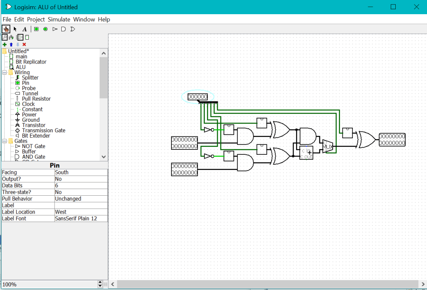Open the Simulate menu
The width and height of the screenshot is (427, 290).
click(59, 19)
